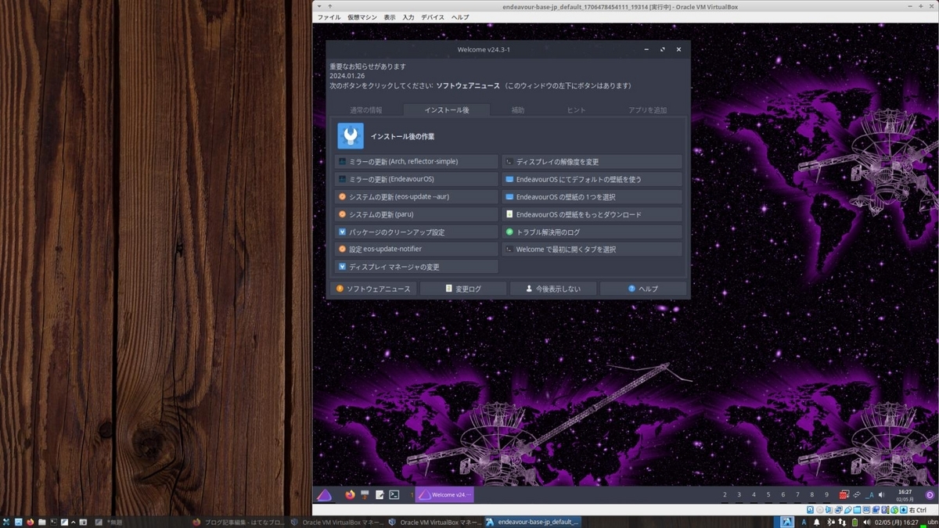This screenshot has width=939, height=528.
Task: Switch to the インストール後 tab
Action: [447, 110]
